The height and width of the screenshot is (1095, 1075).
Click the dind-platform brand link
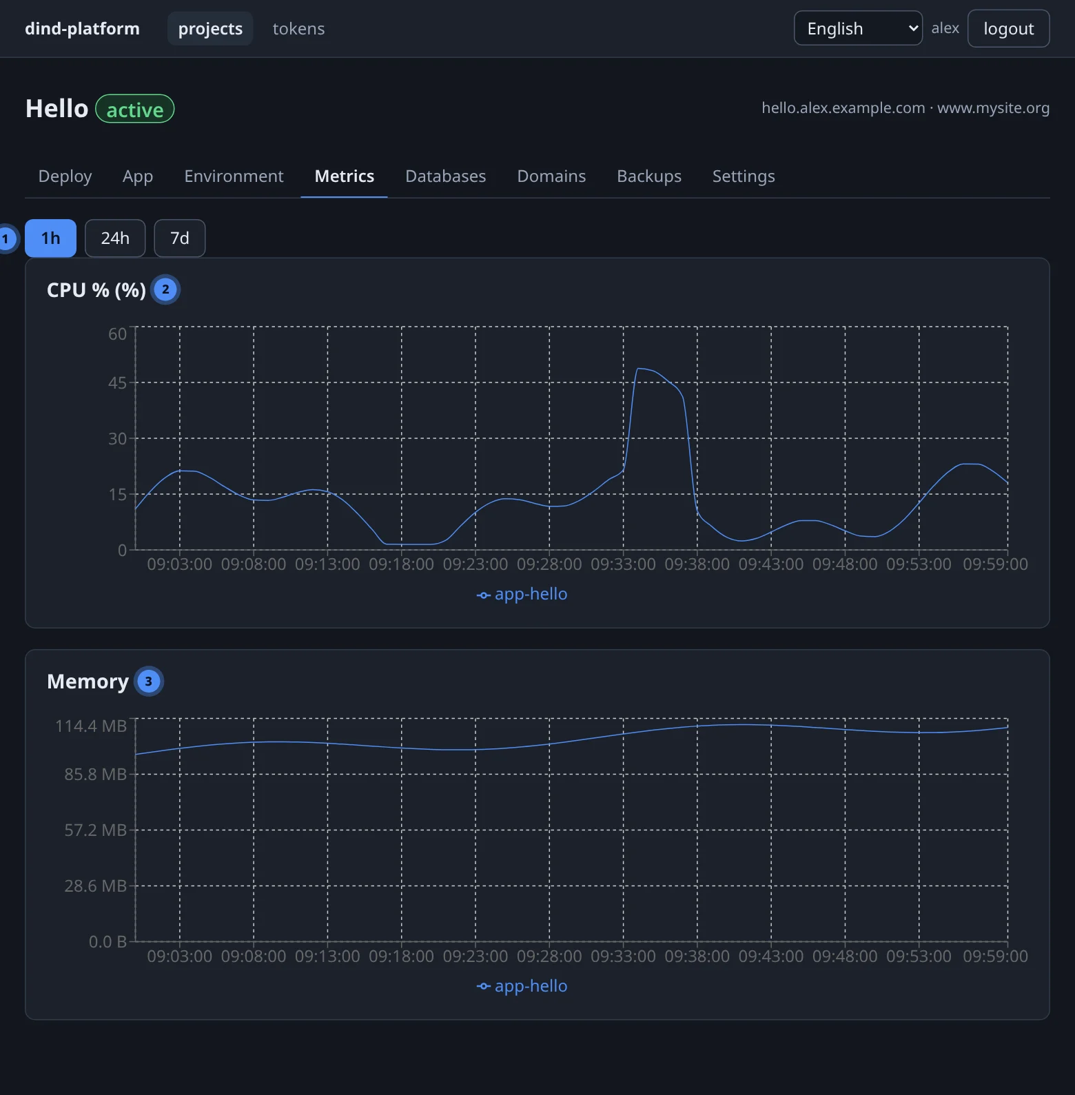coord(82,28)
